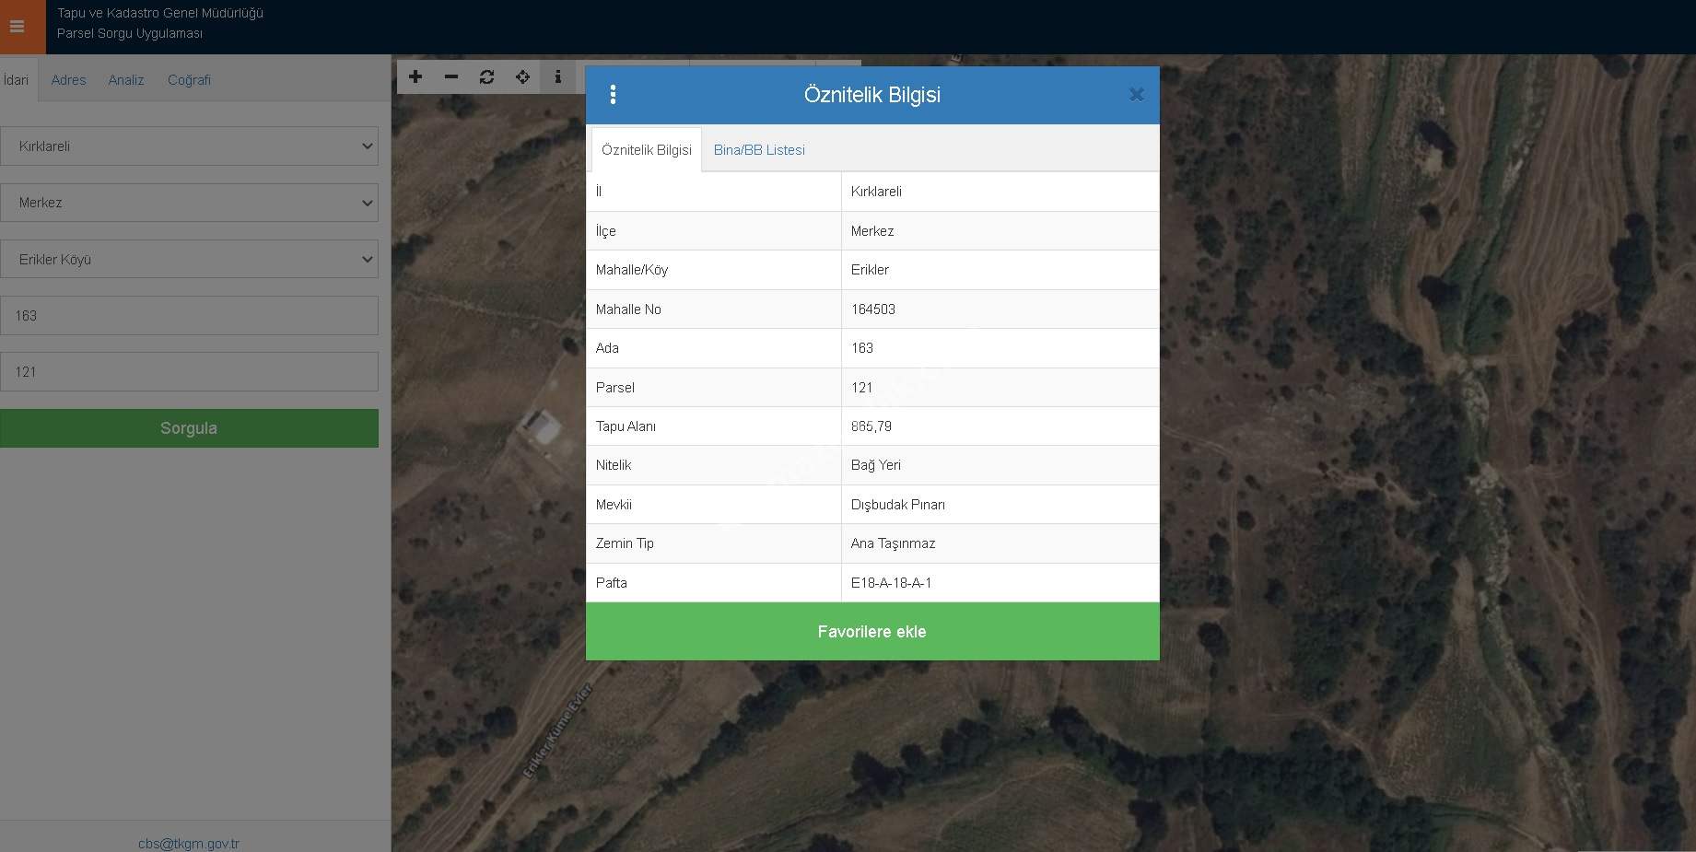Open the cbs@tkgm.gov.tr email link
The width and height of the screenshot is (1696, 852).
pyautogui.click(x=189, y=843)
